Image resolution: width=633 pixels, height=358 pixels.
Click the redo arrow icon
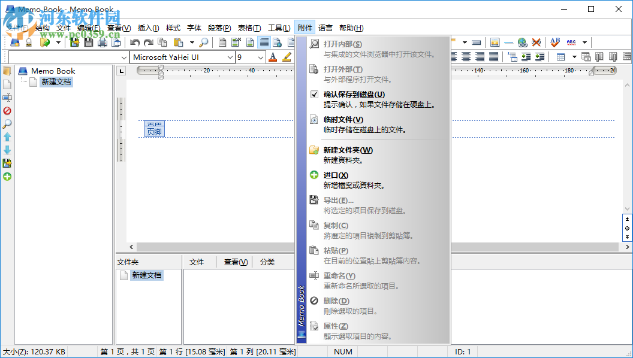pyautogui.click(x=149, y=43)
